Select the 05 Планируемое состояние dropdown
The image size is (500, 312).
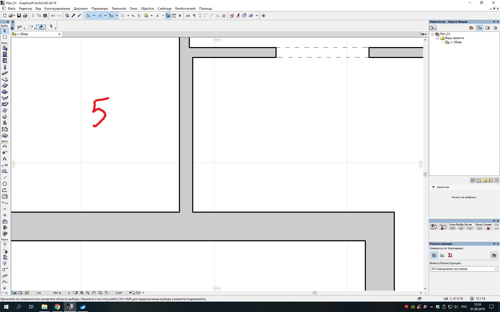click(x=464, y=269)
